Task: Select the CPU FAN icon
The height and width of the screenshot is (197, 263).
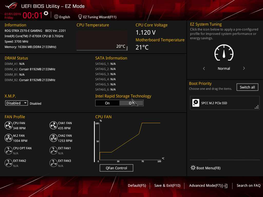Action: (8, 125)
